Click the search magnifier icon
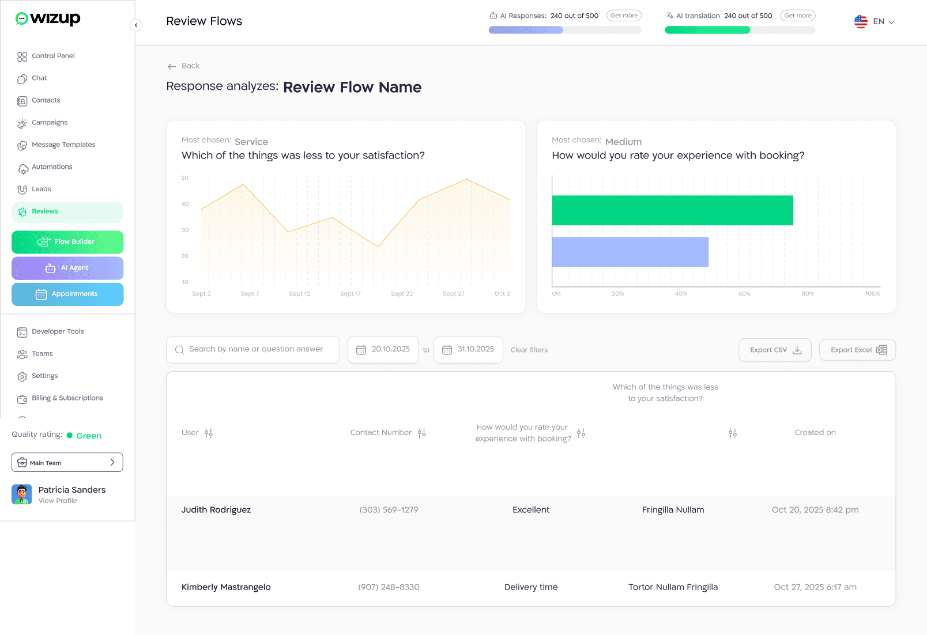 pos(179,350)
